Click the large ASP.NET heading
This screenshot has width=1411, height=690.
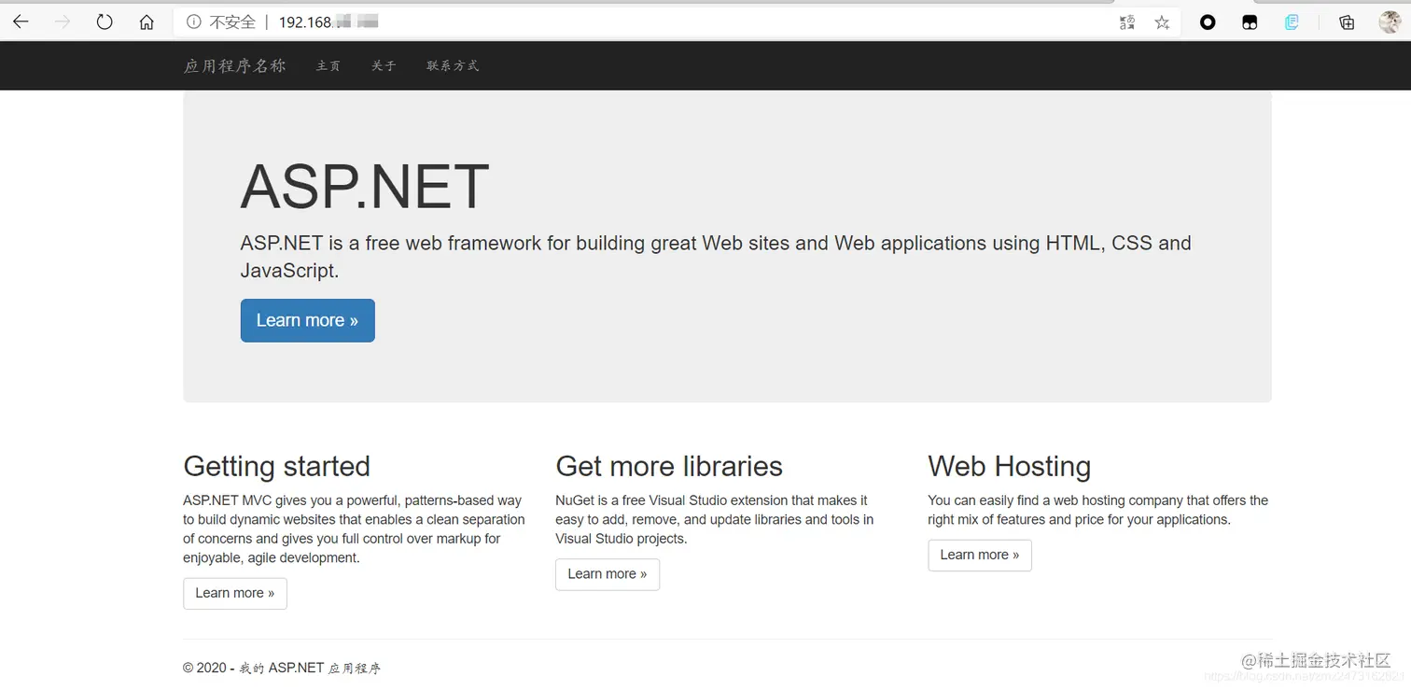(365, 186)
